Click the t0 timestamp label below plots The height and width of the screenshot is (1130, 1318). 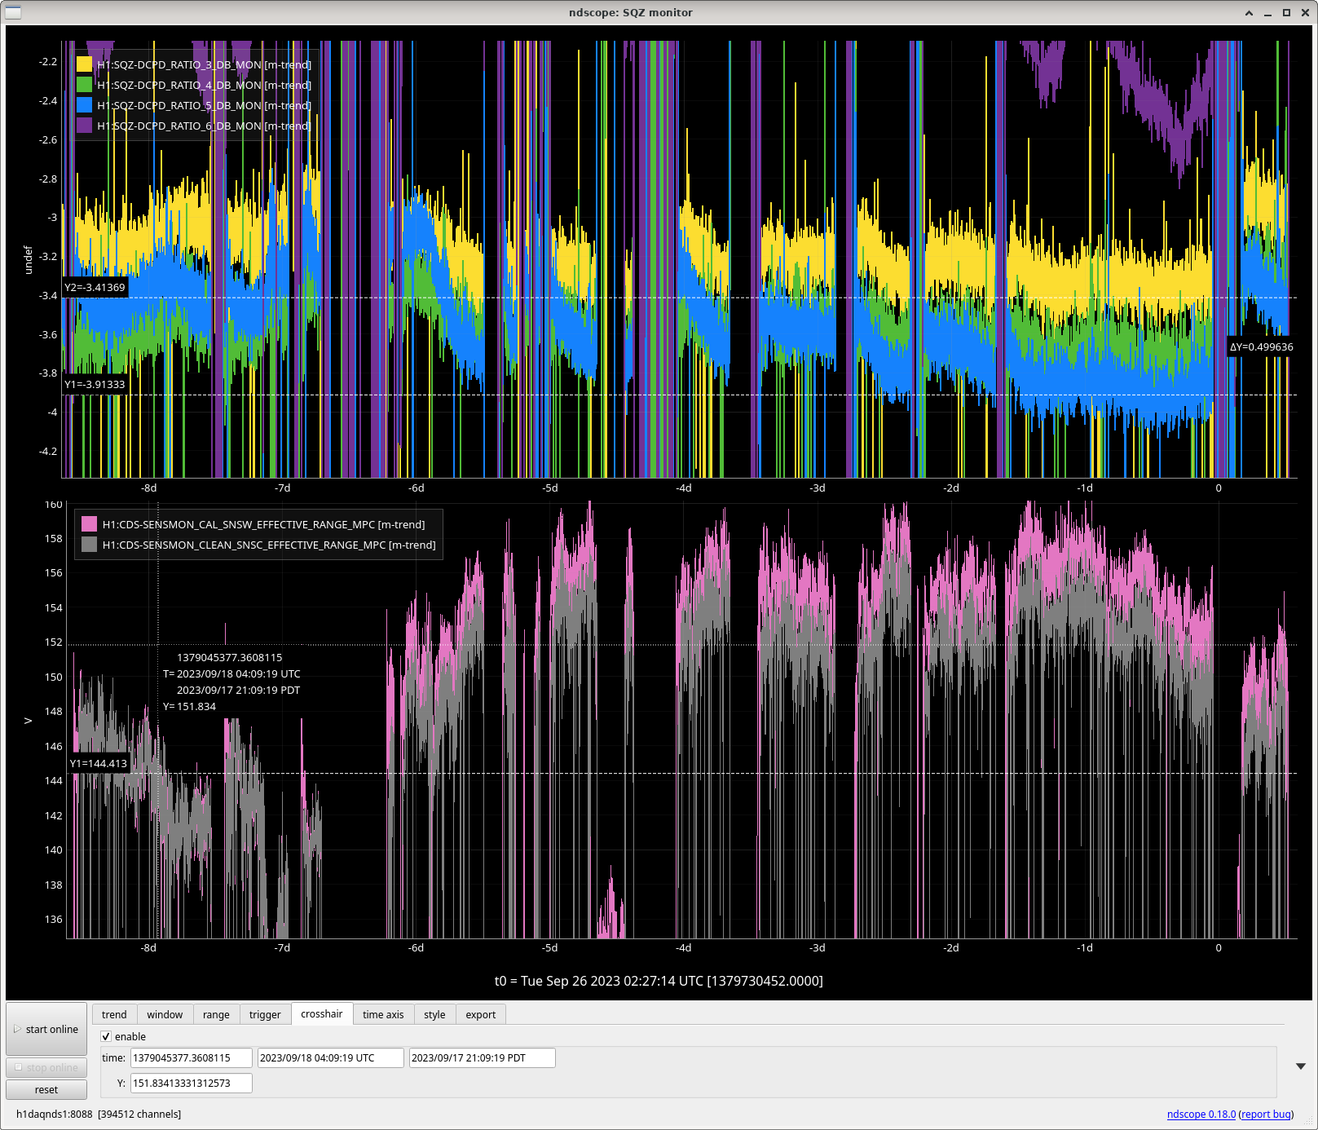click(x=659, y=981)
